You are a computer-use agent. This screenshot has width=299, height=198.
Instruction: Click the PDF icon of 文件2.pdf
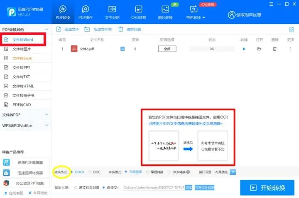pos(74,49)
